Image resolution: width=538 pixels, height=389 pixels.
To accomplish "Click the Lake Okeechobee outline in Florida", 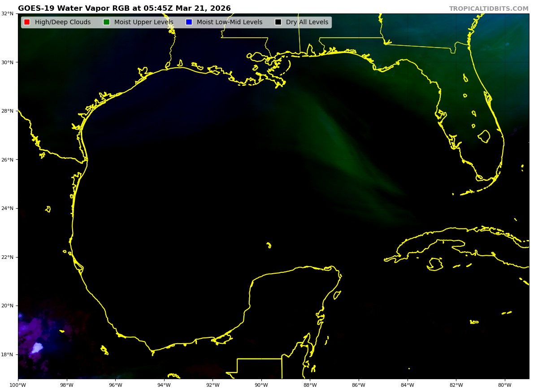I will [484, 136].
